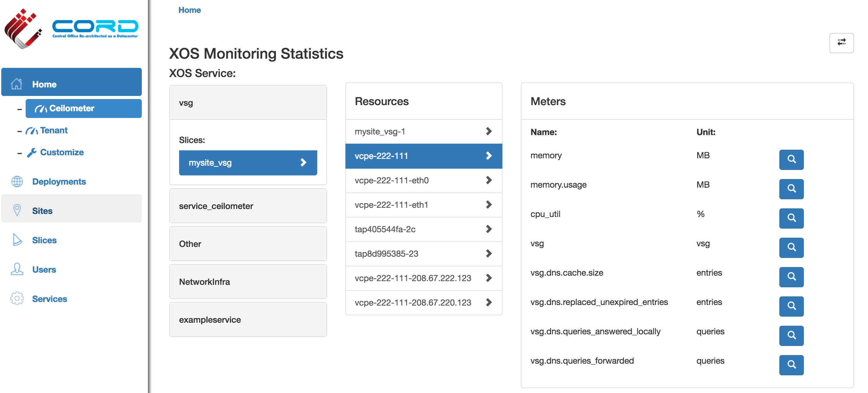
Task: View vsg.dns.queries_answered_locally via magnifier button
Action: click(791, 335)
